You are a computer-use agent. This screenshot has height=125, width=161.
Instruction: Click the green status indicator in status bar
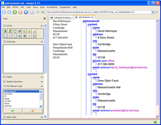pos(155,122)
